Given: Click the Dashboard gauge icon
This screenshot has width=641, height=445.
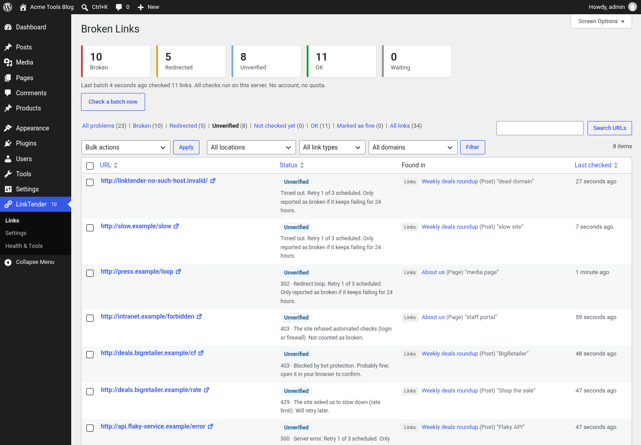Looking at the screenshot, I should pyautogui.click(x=8, y=27).
